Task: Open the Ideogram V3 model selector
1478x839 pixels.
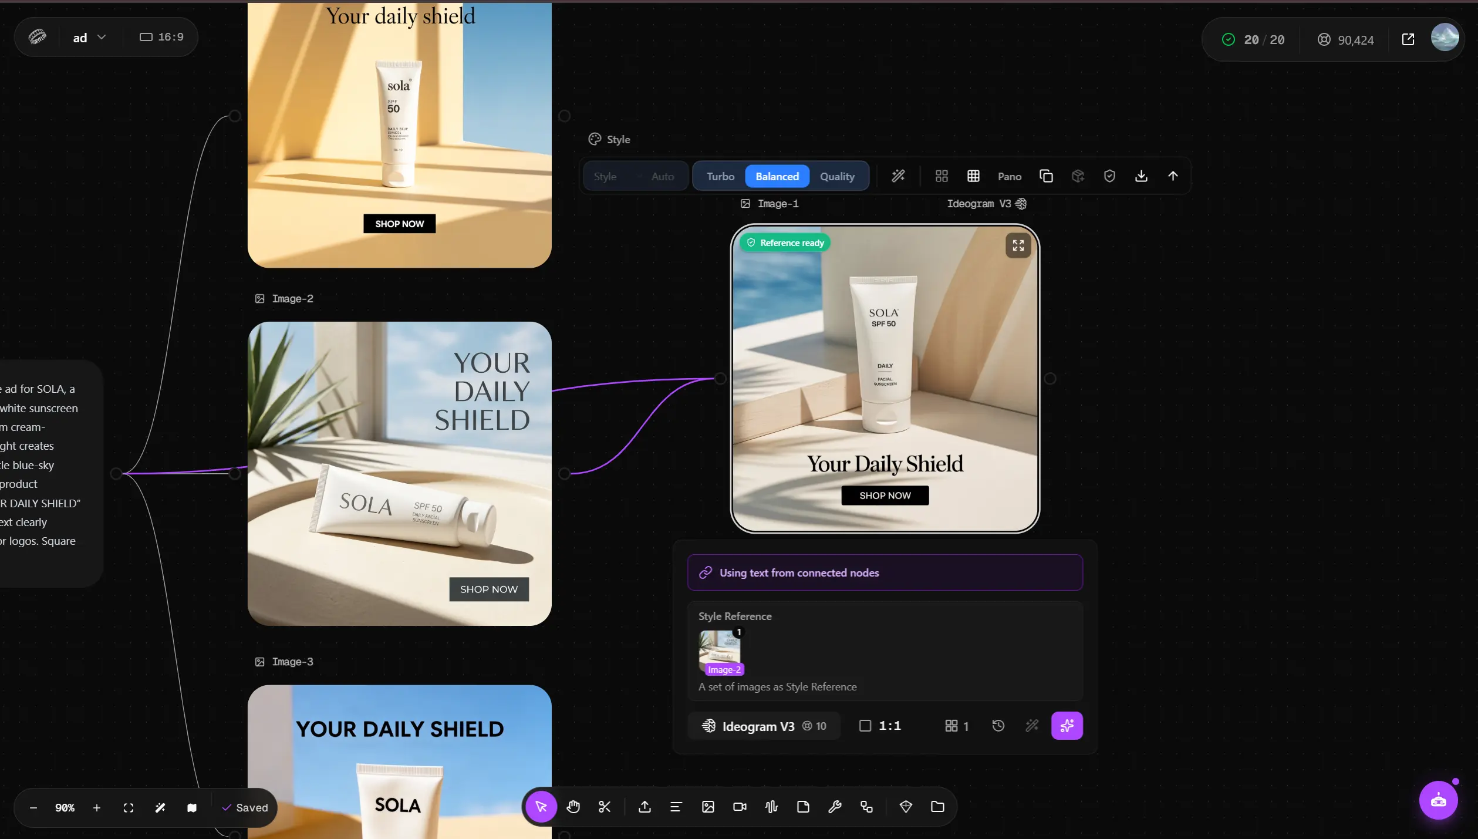Action: pos(764,726)
